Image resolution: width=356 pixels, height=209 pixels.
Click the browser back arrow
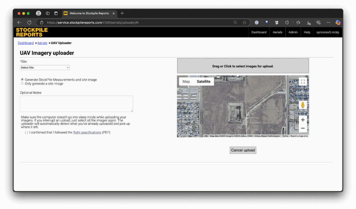(x=19, y=23)
